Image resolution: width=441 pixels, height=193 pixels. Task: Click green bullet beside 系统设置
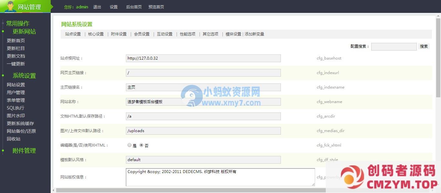pos(3,76)
